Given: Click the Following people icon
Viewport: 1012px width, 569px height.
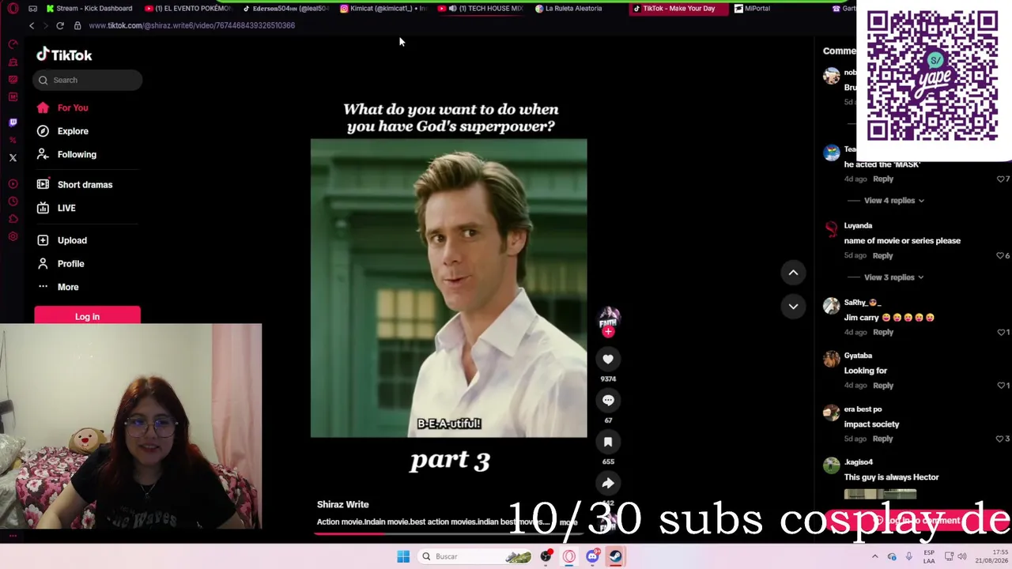Looking at the screenshot, I should click(43, 154).
